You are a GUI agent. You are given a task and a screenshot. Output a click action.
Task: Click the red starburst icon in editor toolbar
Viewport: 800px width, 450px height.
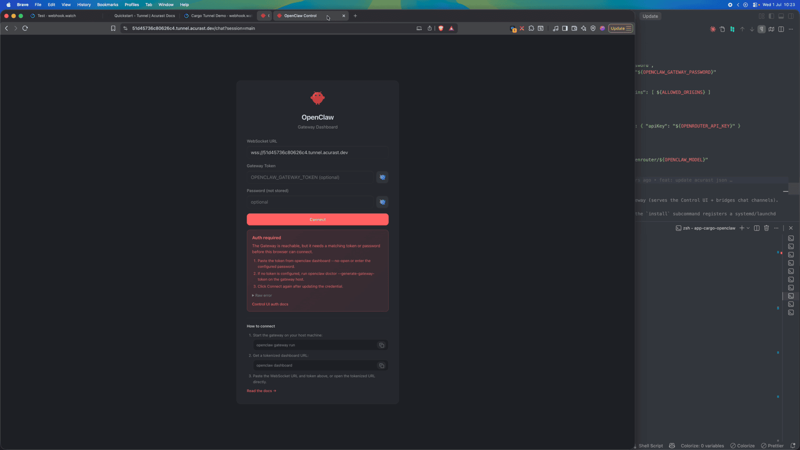(712, 29)
